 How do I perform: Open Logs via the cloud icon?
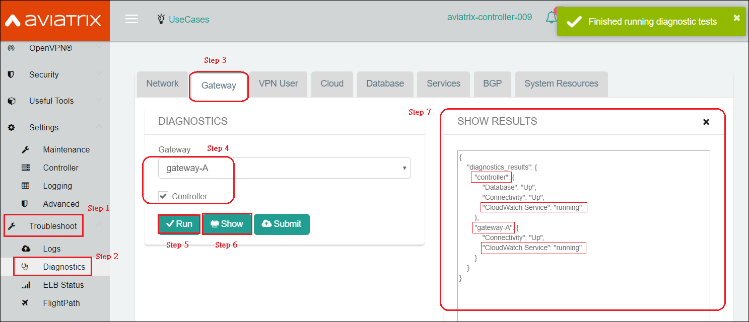[x=26, y=248]
